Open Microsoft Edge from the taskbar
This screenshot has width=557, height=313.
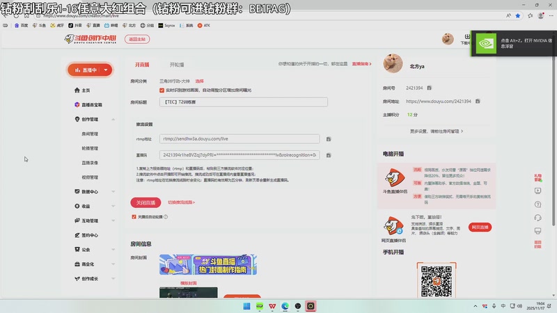tap(285, 306)
